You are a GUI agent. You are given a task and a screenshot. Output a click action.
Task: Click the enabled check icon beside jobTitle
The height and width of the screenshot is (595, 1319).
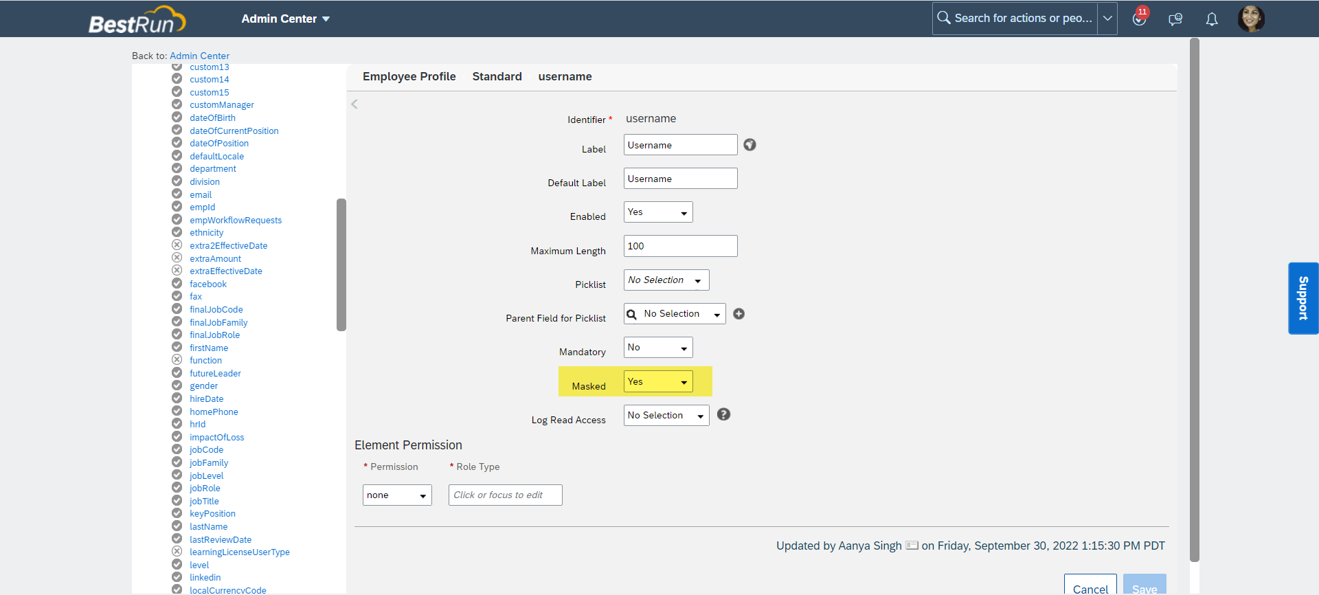177,500
